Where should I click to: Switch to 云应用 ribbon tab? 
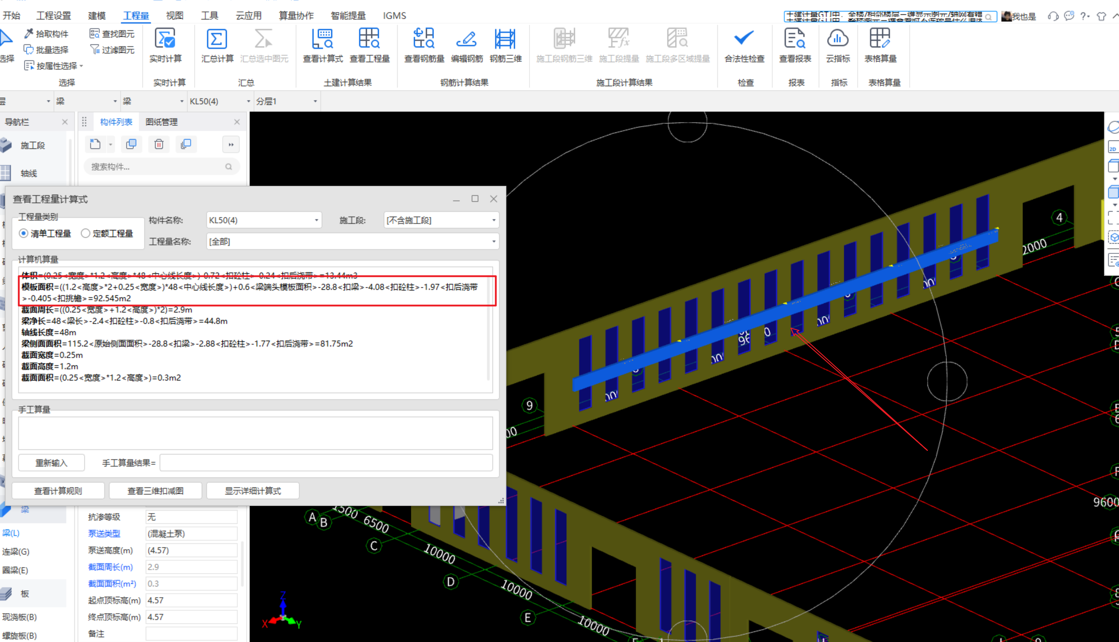(249, 16)
